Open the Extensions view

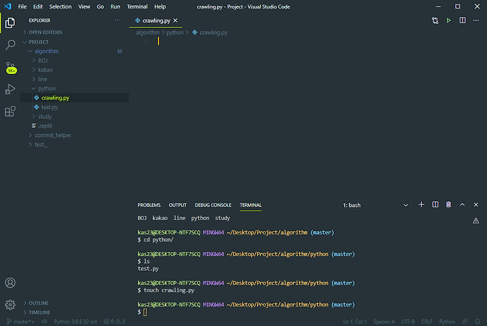point(10,111)
